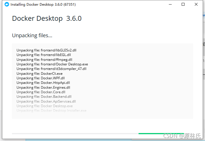Viewport: 205px width, 141px height.
Task: Click the 'Docker Desktop 3.6.0' heading
Action: (47, 18)
